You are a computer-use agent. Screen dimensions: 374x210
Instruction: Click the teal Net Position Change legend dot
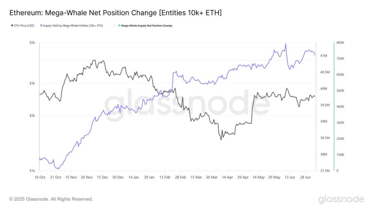click(119, 26)
